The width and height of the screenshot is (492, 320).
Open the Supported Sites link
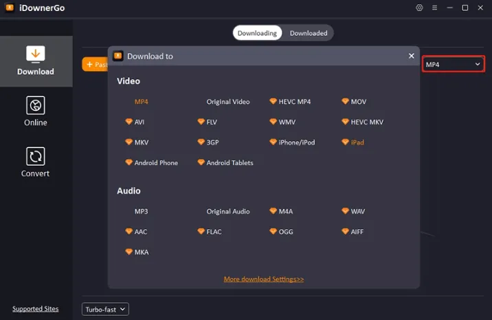pos(36,309)
